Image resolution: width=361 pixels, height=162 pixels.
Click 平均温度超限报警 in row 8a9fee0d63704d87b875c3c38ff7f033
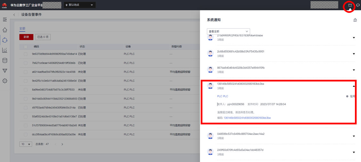tap(180, 90)
